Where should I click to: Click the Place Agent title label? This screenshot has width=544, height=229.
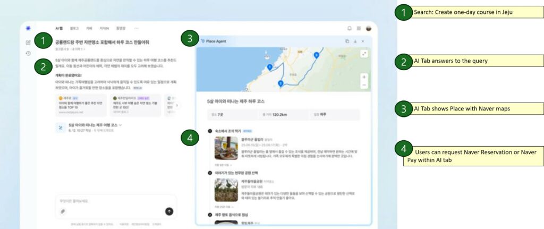(x=216, y=41)
